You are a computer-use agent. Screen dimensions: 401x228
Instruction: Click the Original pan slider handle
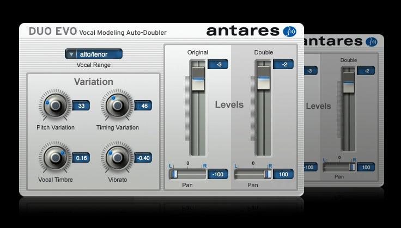click(174, 174)
